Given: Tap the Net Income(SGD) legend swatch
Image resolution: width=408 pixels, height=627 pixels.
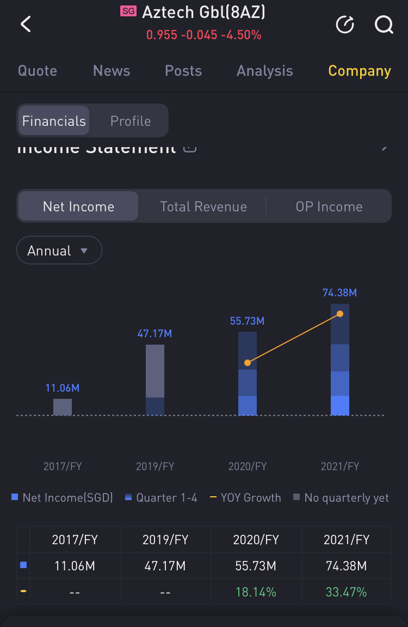Looking at the screenshot, I should 15,497.
